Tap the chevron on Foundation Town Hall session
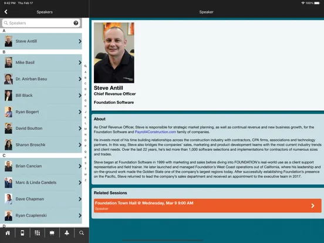Image resolution: width=324 pixels, height=243 pixels. [313, 205]
